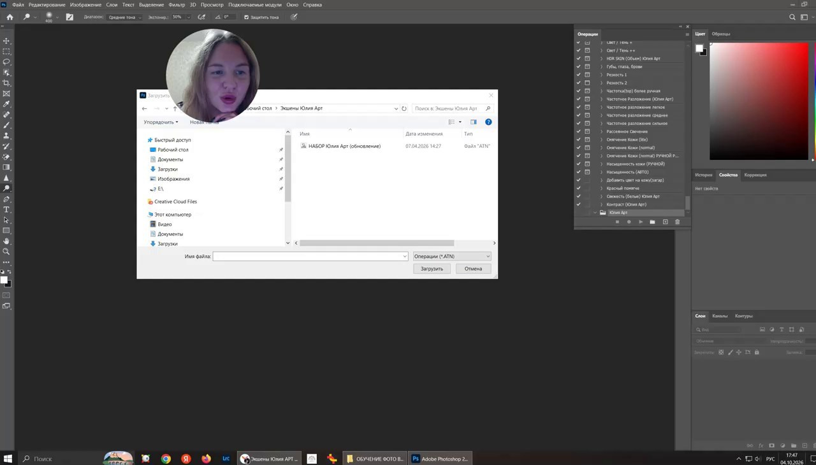
Task: Click the Отмена button
Action: tap(473, 269)
